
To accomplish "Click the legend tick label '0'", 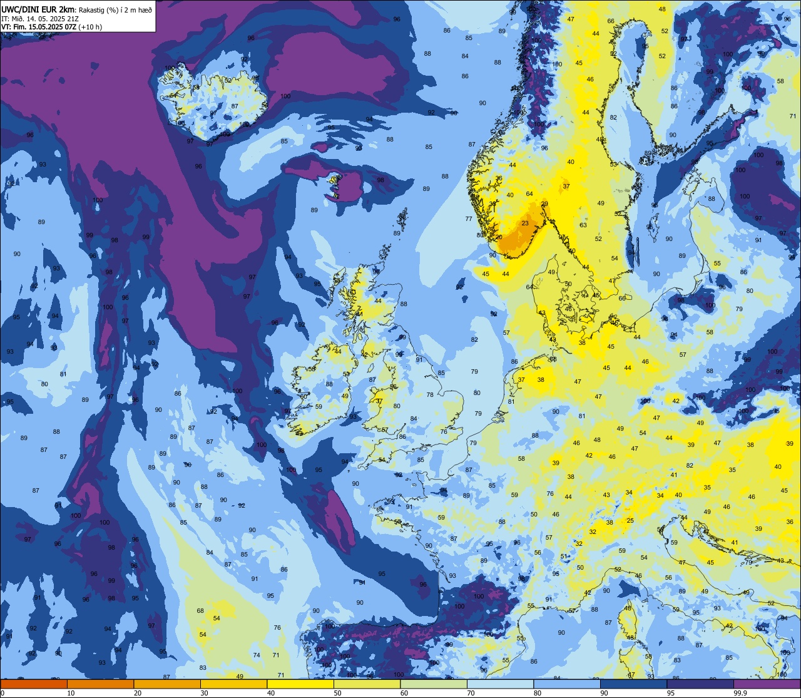I will click(3, 693).
